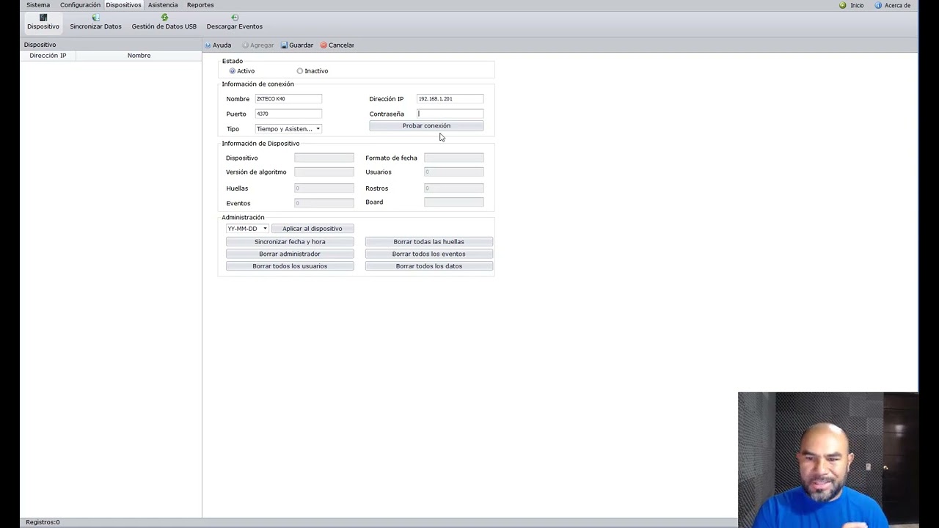Image resolution: width=939 pixels, height=528 pixels.
Task: Click Borrar todos los eventos button
Action: [x=429, y=254]
